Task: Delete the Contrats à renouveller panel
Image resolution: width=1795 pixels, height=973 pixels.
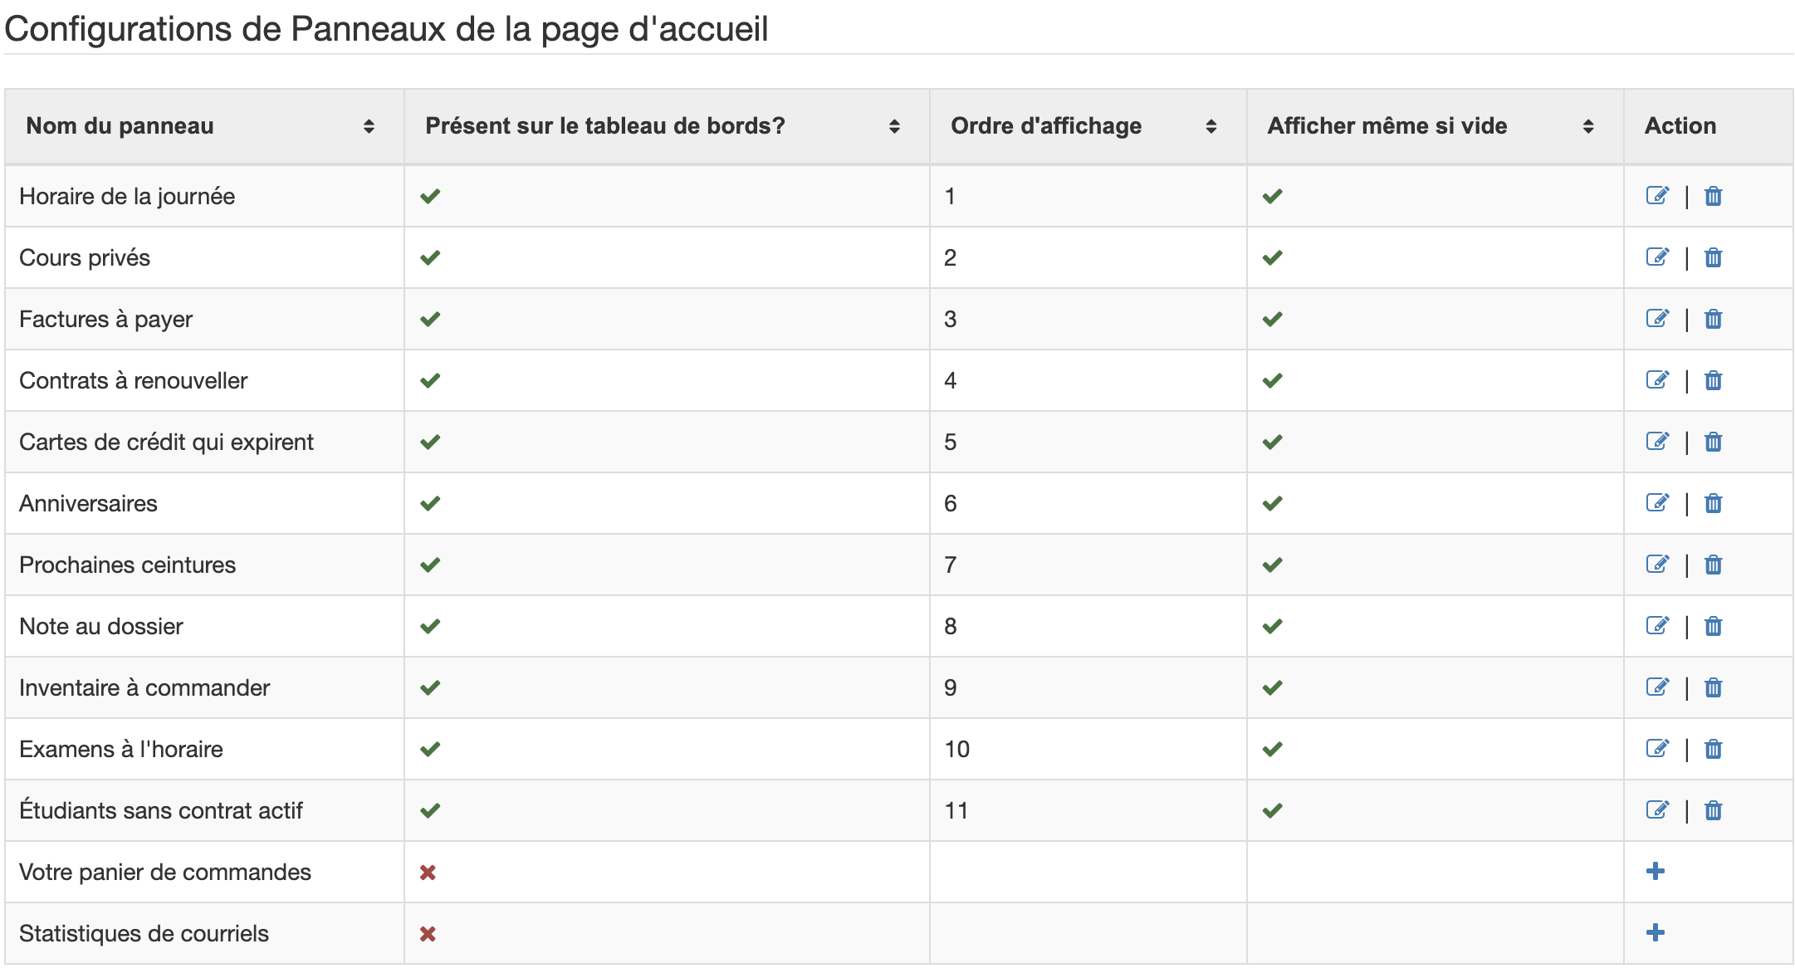Action: coord(1713,380)
